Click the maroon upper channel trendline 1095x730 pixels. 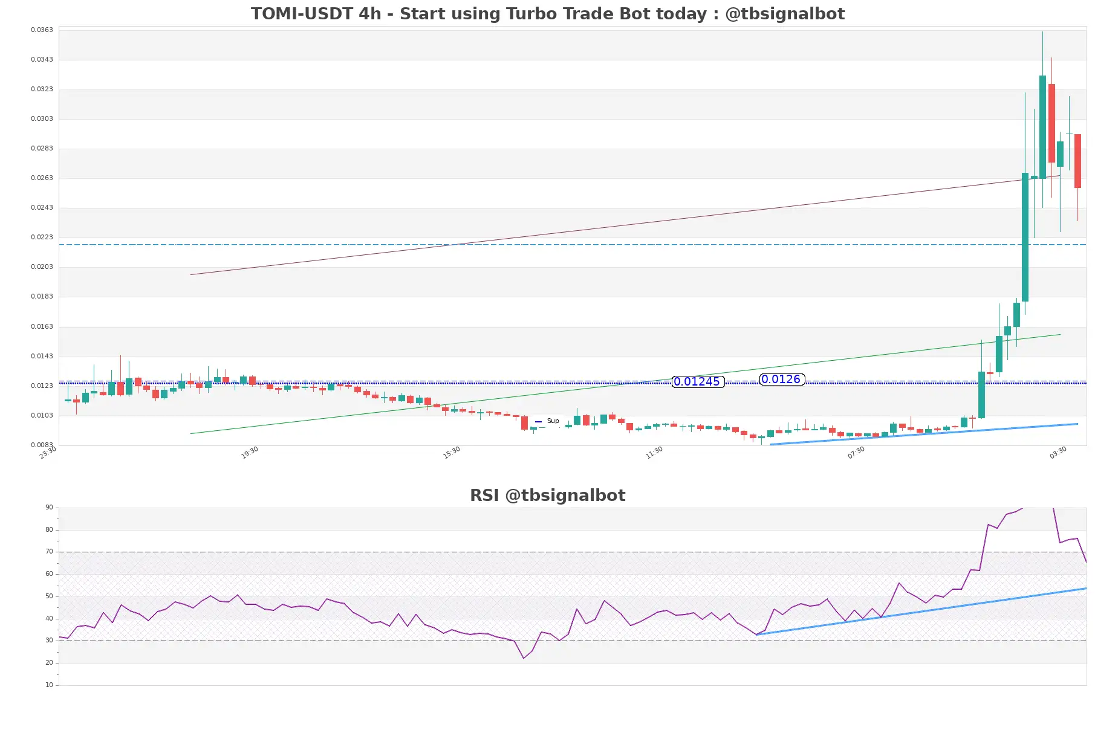coord(625,225)
